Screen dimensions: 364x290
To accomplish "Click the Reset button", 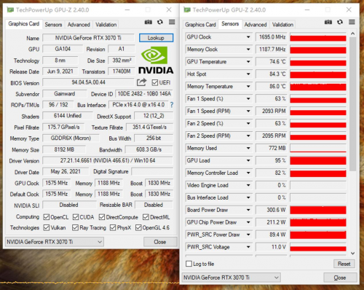I will click(x=344, y=264).
